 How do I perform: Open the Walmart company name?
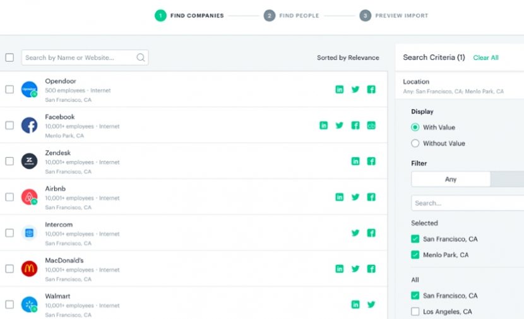[57, 296]
